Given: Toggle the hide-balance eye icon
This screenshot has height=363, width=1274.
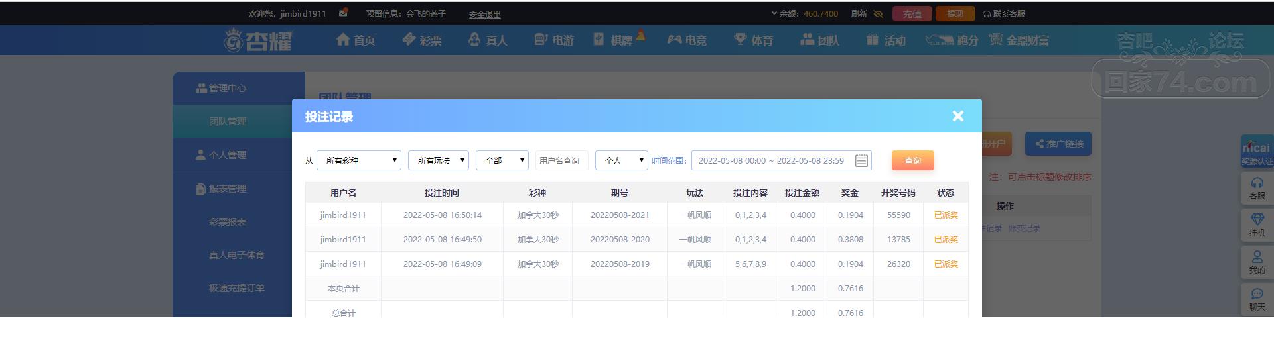Looking at the screenshot, I should coord(878,13).
